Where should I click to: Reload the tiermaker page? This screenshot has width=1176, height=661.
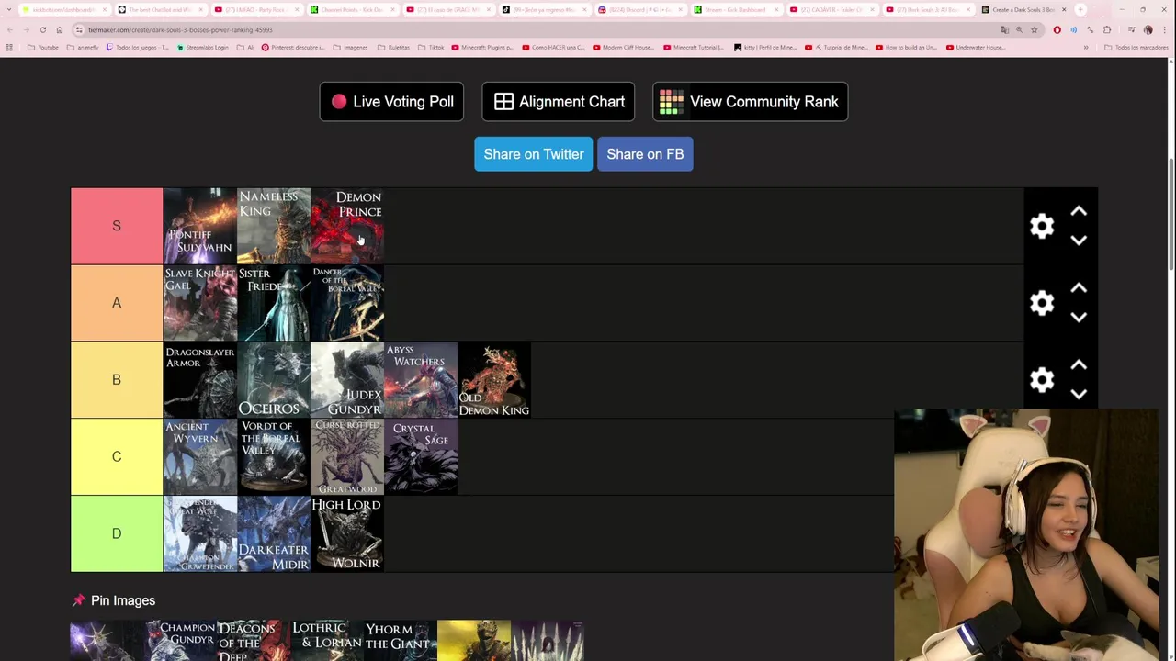tap(42, 29)
